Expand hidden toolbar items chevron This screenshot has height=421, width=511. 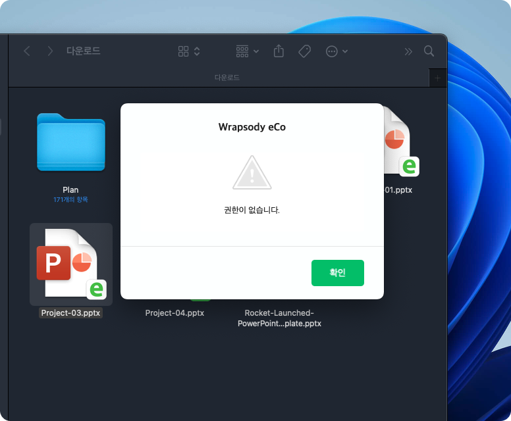(408, 51)
